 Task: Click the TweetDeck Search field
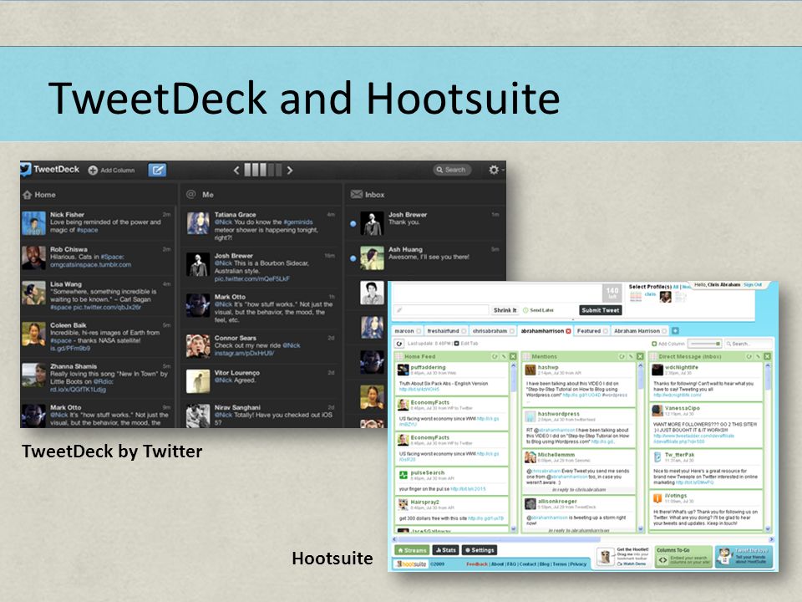[452, 170]
